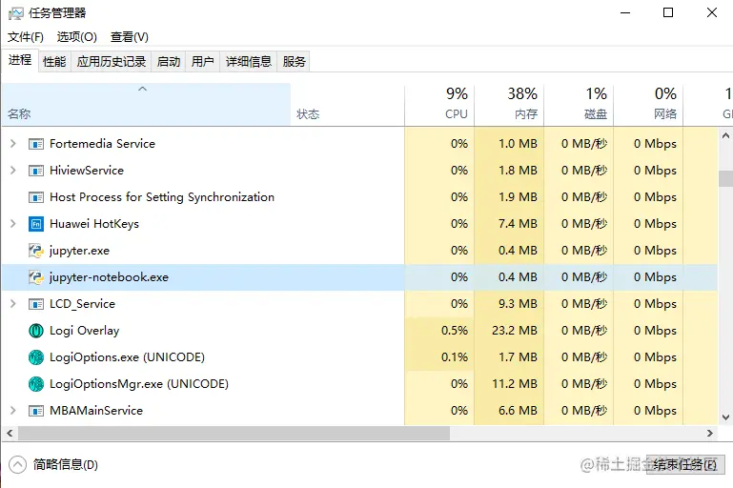Viewport: 733px width, 488px height.
Task: Click the Huawei HotKeys Fn icon
Action: pos(36,224)
